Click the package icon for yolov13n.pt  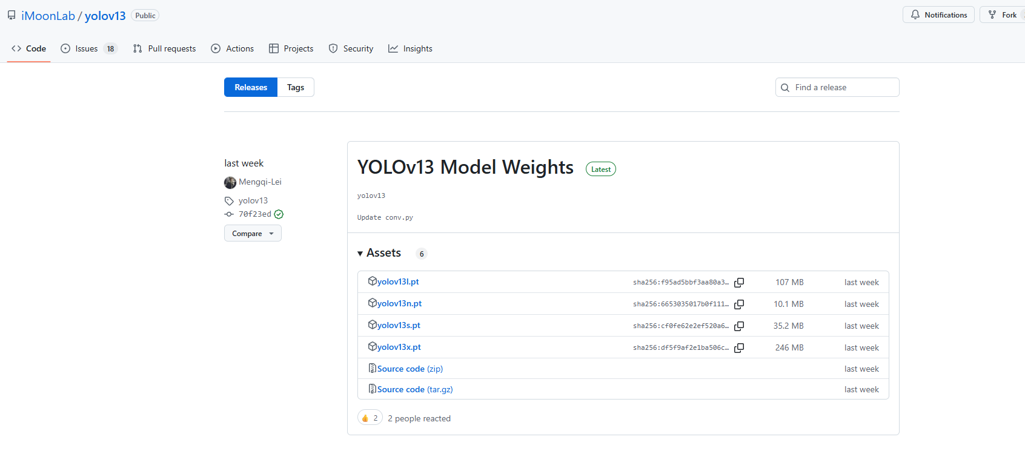pos(373,303)
